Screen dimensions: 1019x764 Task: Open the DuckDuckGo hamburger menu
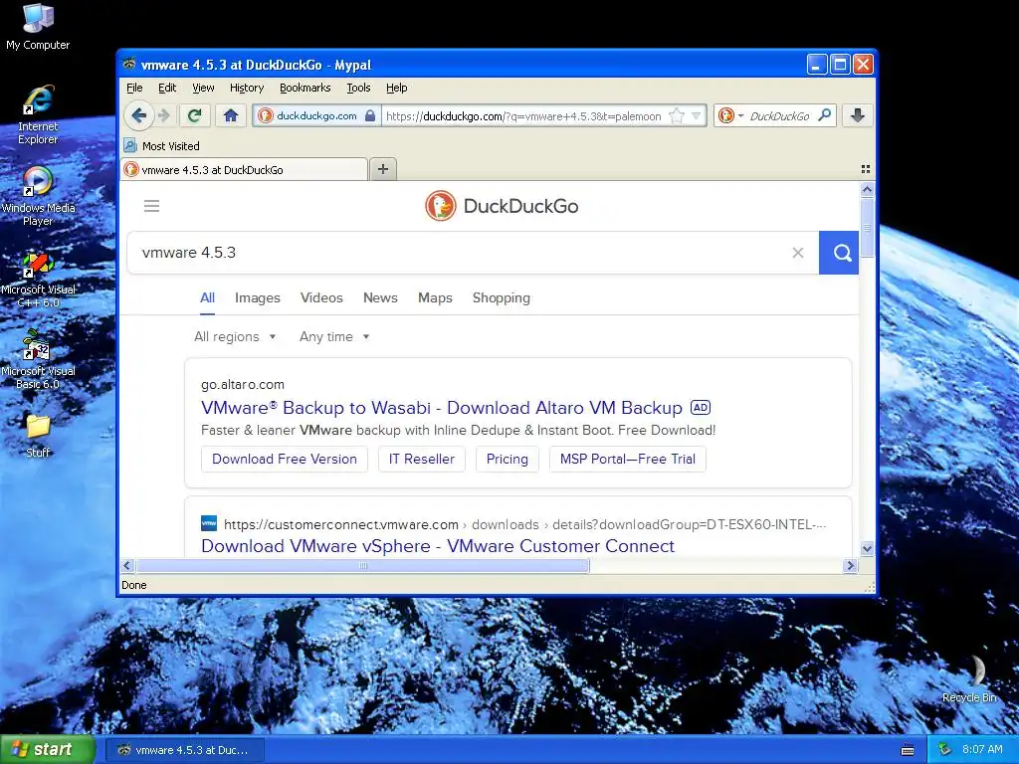pyautogui.click(x=151, y=206)
